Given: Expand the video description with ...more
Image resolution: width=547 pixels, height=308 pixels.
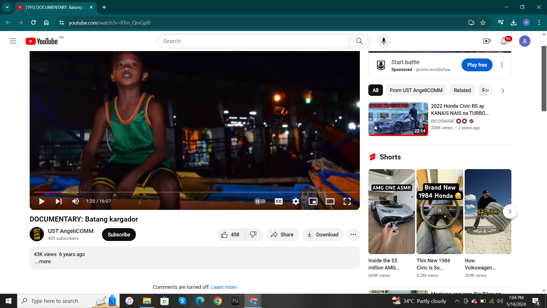Looking at the screenshot, I should pyautogui.click(x=43, y=262).
